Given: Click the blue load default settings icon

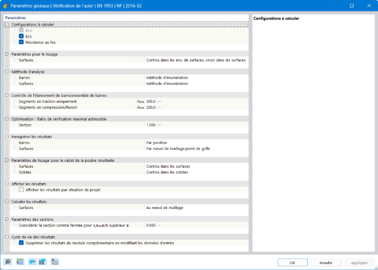Looking at the screenshot, I should (32, 262).
